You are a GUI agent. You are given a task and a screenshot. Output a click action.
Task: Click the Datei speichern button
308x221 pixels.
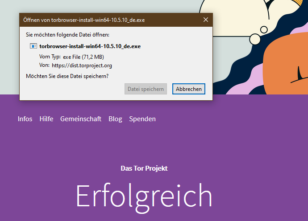[146, 89]
